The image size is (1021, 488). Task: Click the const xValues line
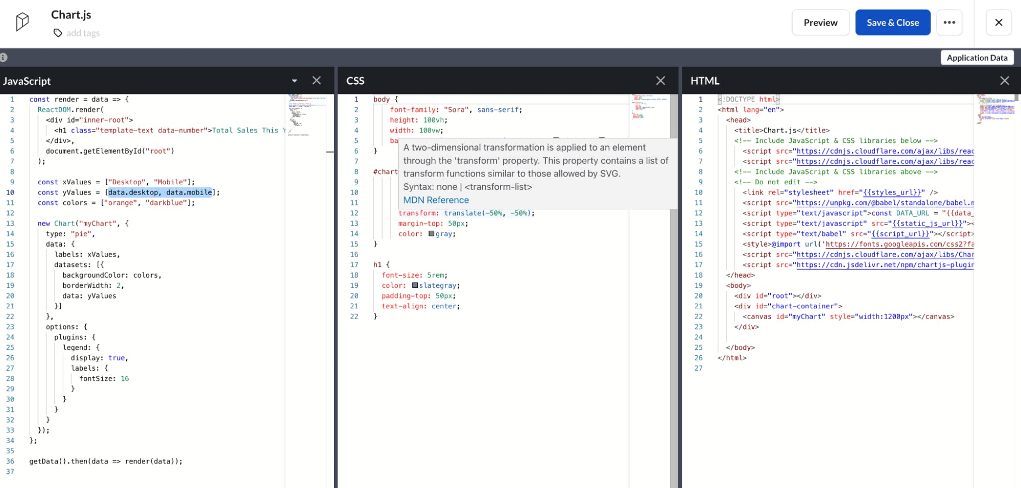(116, 182)
